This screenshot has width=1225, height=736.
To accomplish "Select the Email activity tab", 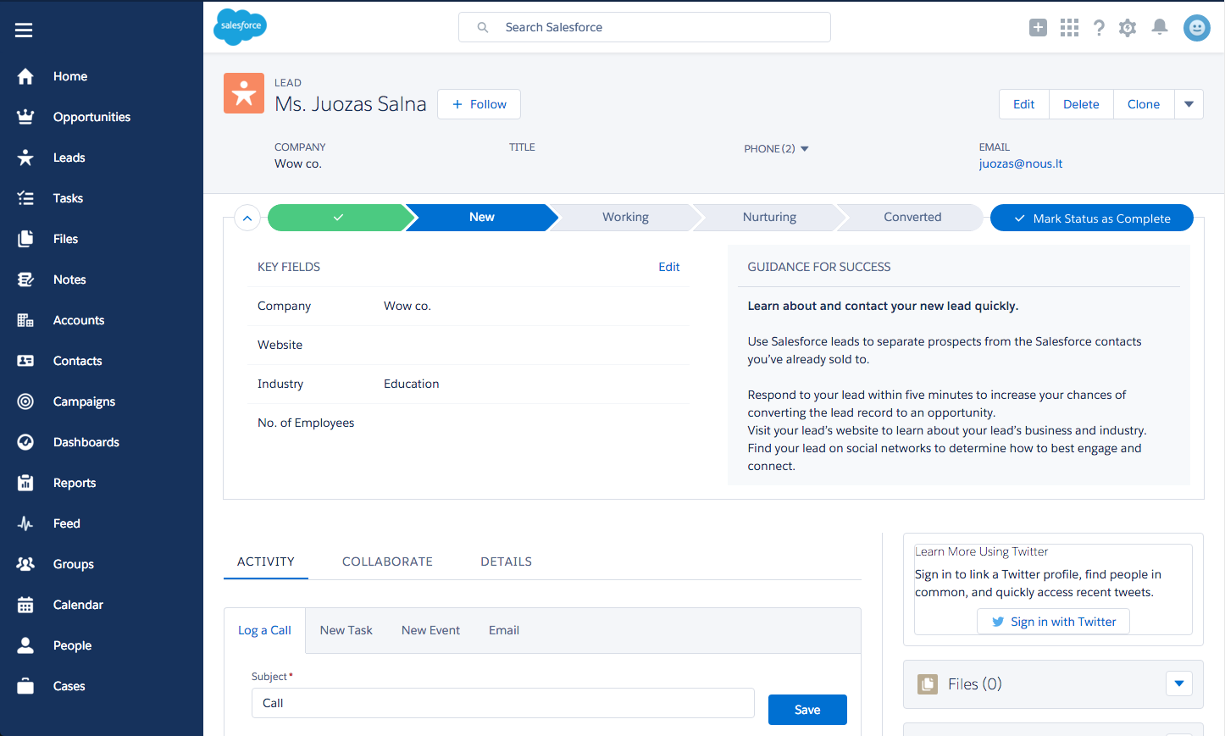I will [x=504, y=630].
